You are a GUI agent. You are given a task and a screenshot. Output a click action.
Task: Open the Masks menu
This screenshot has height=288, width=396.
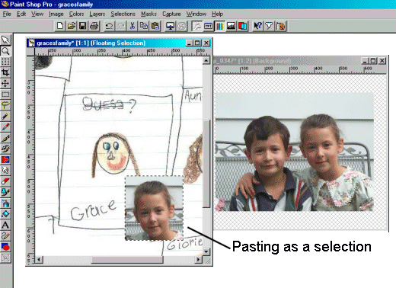(x=148, y=14)
